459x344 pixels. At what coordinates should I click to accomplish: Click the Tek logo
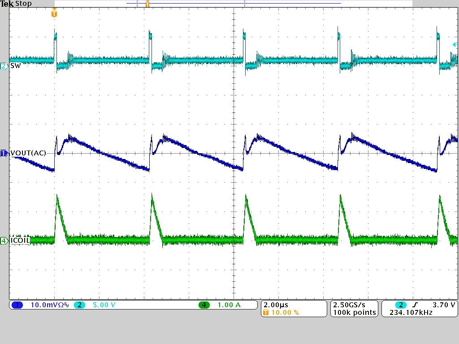[x=6, y=3]
